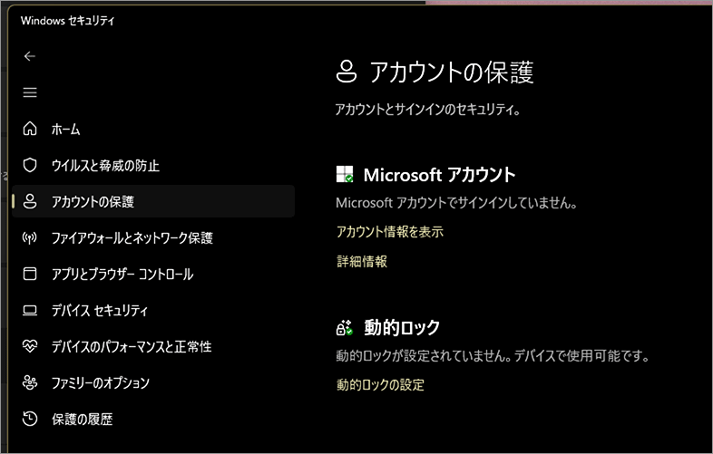713x454 pixels.
Task: Click the 詳細情報 link
Action: 361,261
